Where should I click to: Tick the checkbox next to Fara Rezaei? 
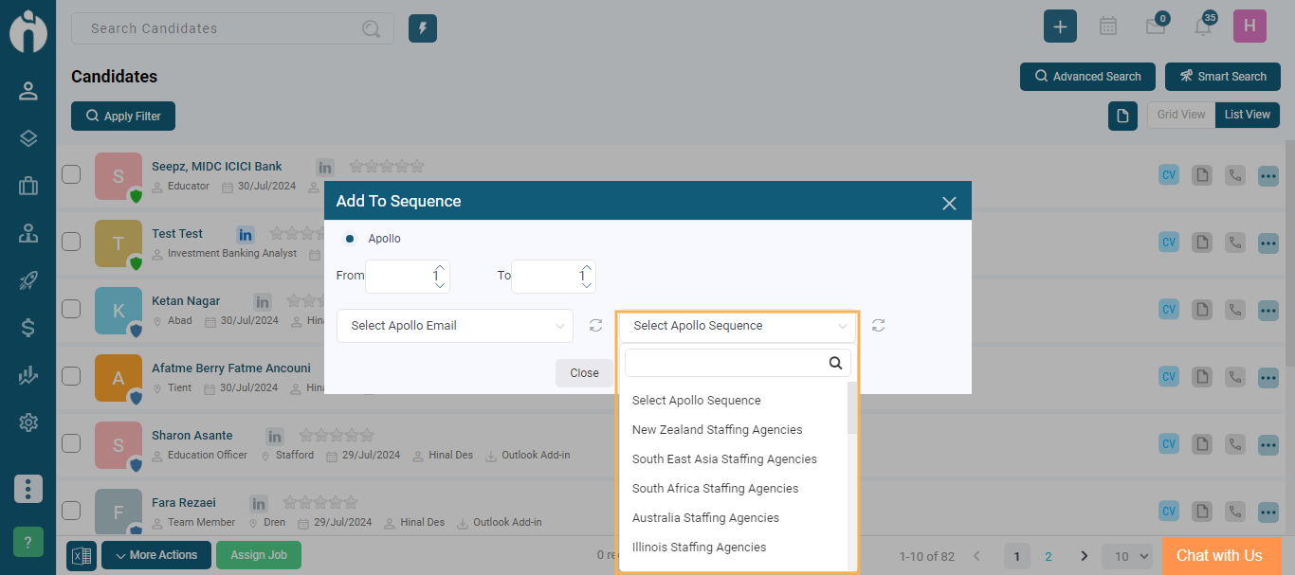71,511
